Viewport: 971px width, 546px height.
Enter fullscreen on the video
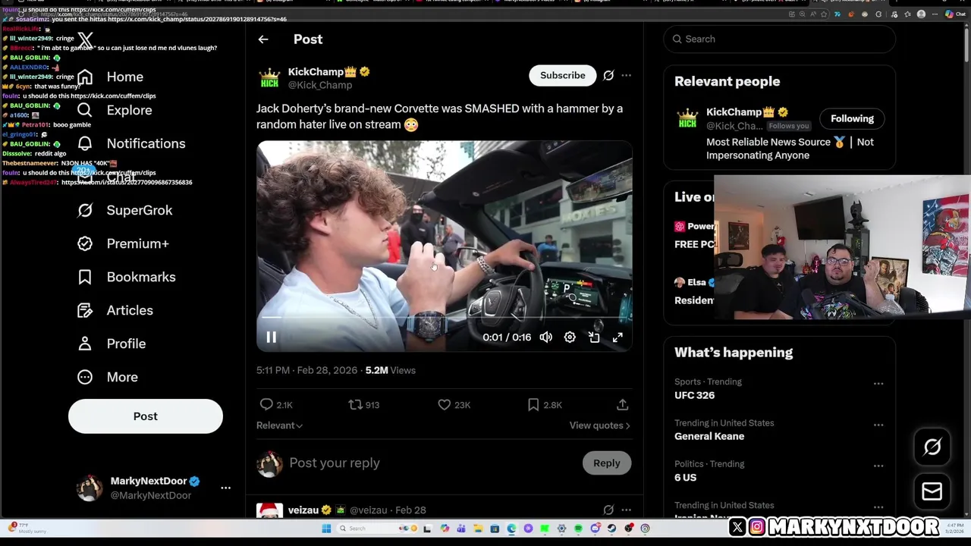617,337
